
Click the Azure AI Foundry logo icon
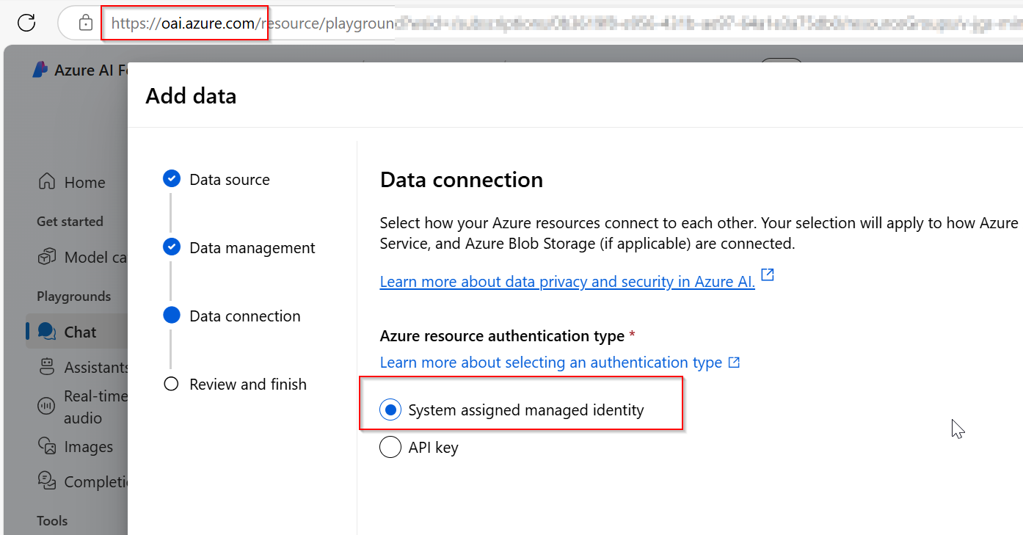click(x=40, y=70)
